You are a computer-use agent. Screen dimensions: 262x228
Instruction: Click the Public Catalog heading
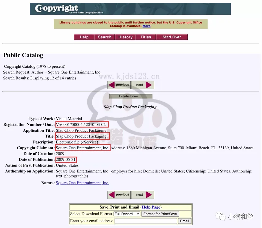[x=23, y=55]
